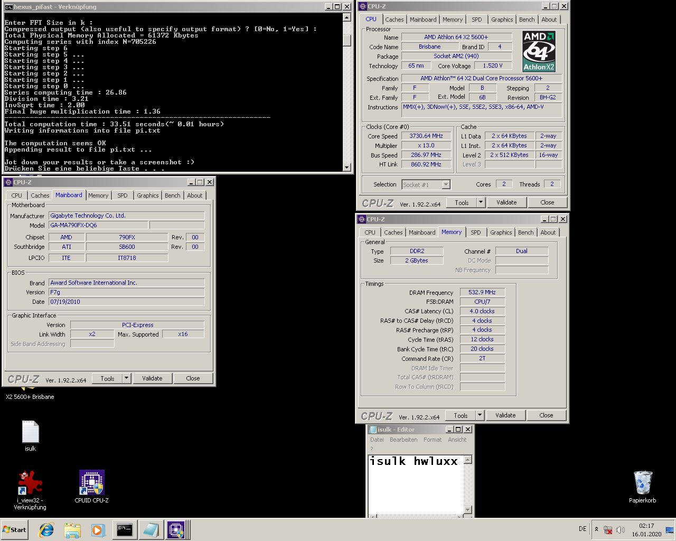Click the Editor vertical scroll up arrow
676x541 pixels.
point(467,460)
